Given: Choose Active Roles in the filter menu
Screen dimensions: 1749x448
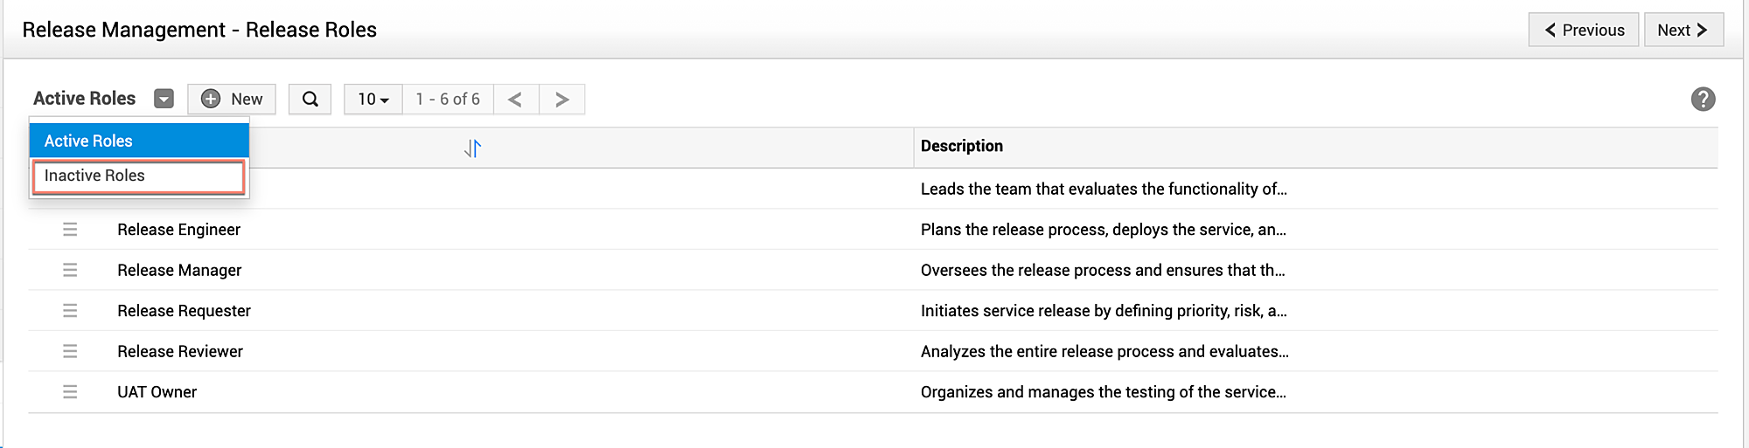Looking at the screenshot, I should pyautogui.click(x=138, y=141).
